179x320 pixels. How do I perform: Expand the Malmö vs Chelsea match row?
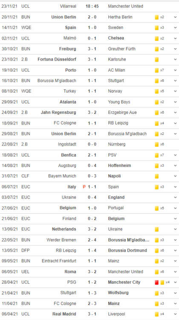click(x=175, y=38)
